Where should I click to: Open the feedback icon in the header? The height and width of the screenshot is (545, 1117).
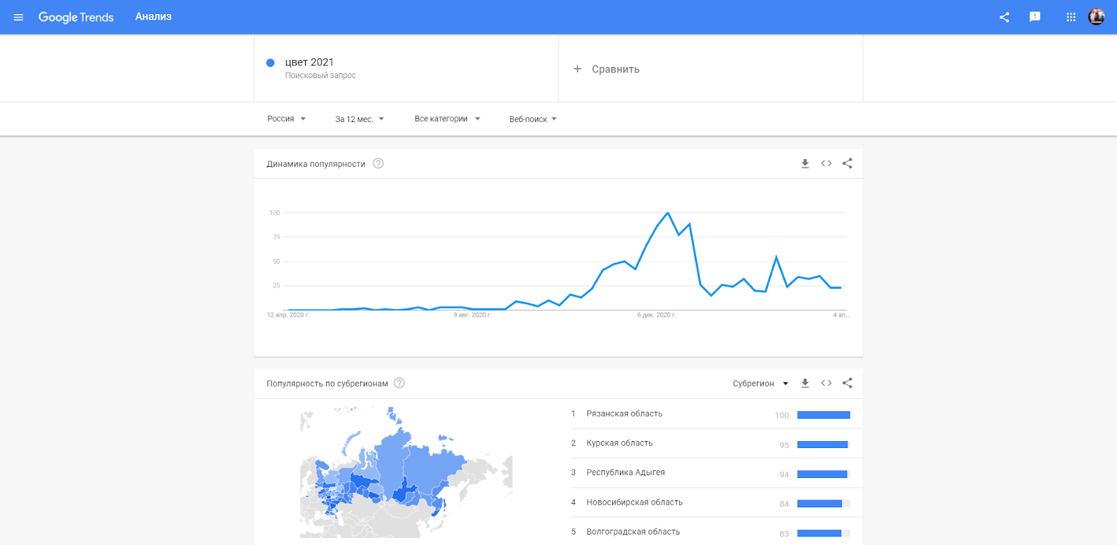[1035, 17]
